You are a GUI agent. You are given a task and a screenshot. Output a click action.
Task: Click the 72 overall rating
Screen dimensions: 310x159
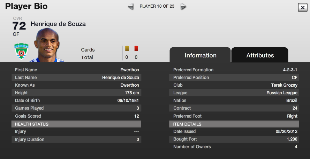click(x=19, y=26)
